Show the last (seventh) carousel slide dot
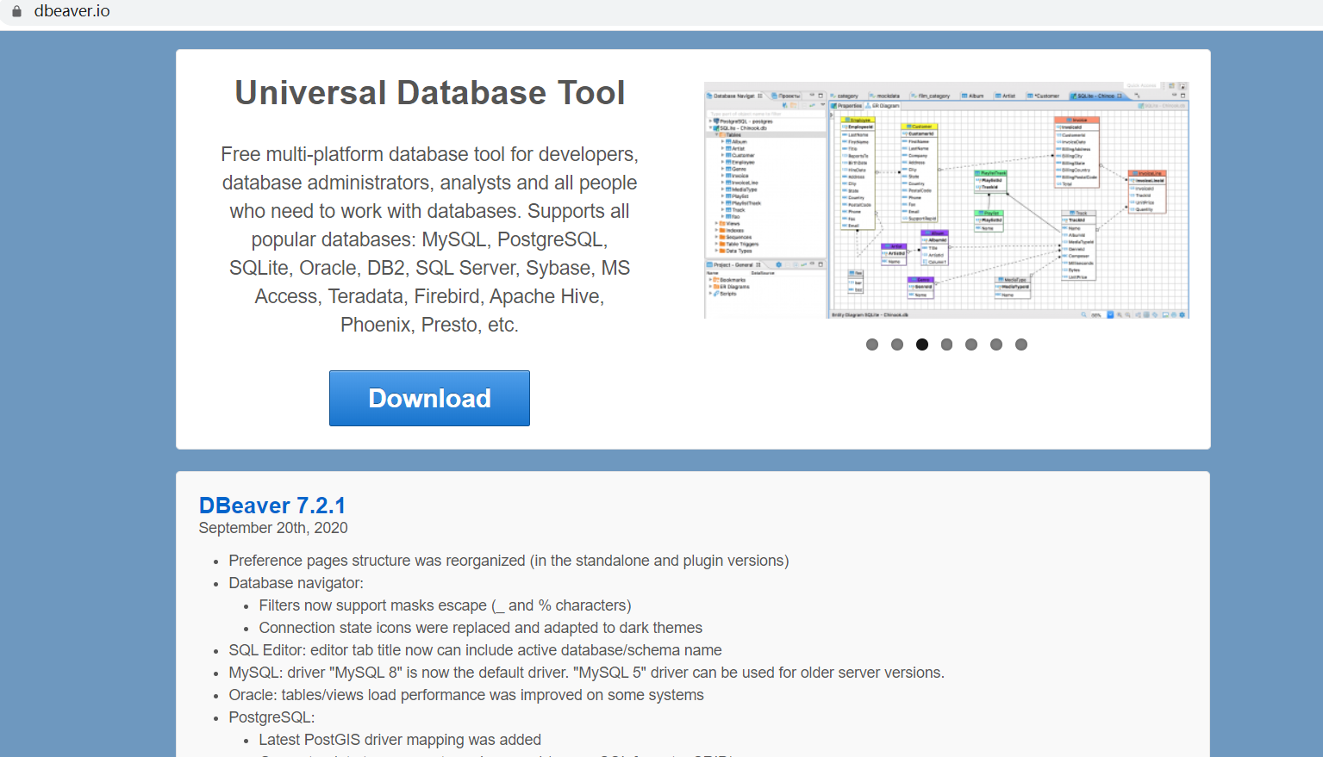 click(1021, 344)
